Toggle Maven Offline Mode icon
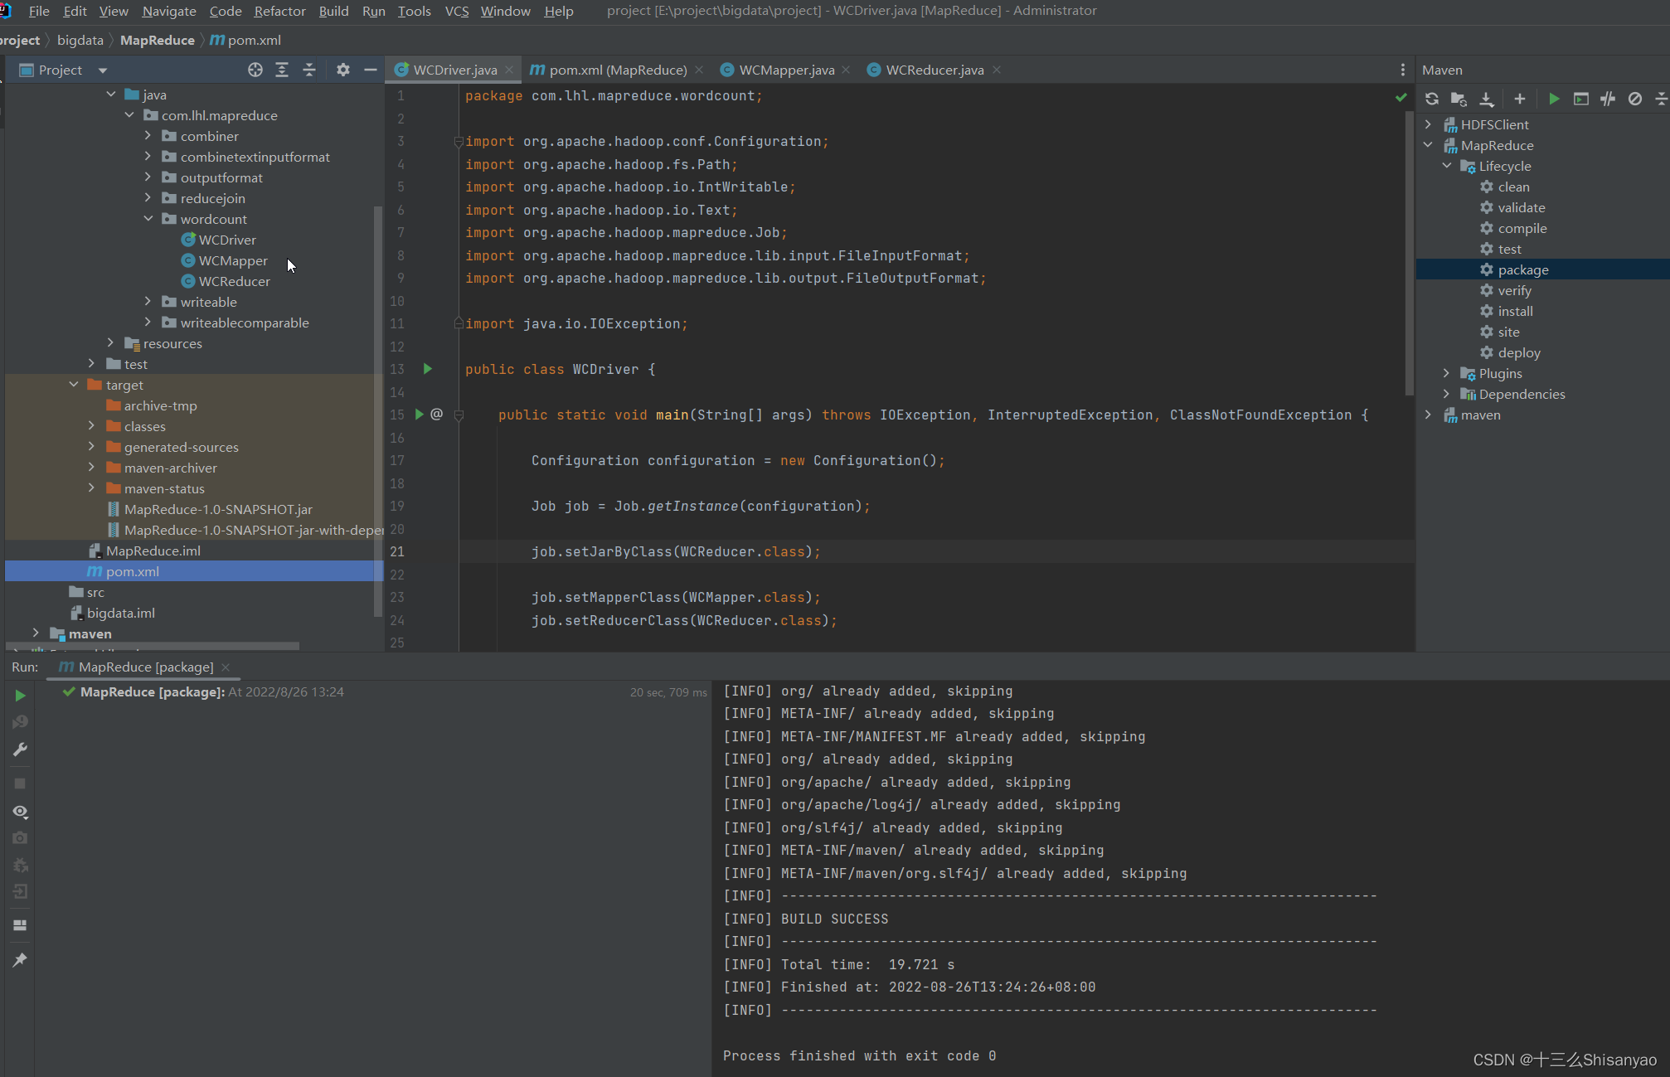Viewport: 1670px width, 1077px height. pos(1608,99)
